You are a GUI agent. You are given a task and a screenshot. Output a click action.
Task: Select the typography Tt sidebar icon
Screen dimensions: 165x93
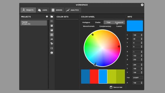(52, 44)
